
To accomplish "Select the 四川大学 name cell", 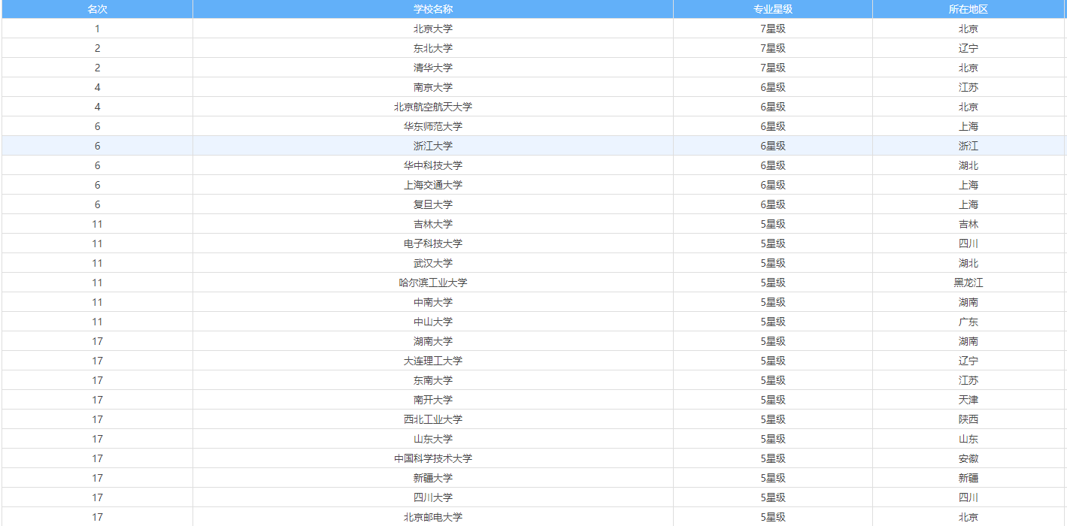I will (433, 497).
